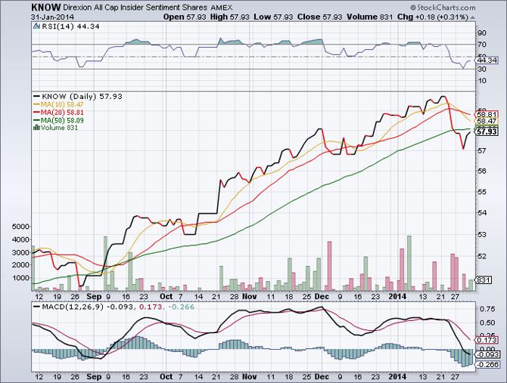
Task: Click the 30 label on the RSI axis
Action: coord(482,69)
